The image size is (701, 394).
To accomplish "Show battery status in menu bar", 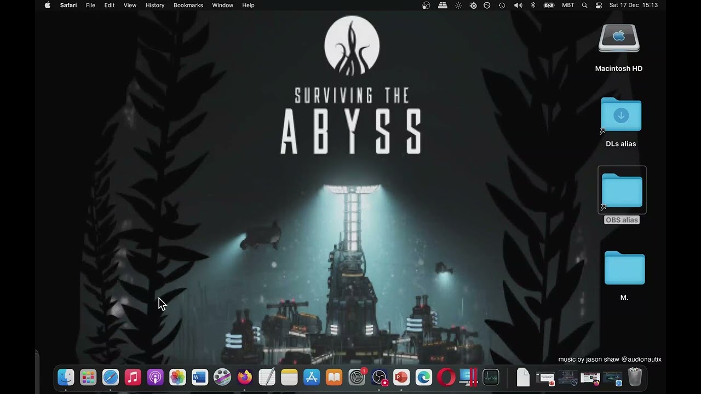I will pos(549,5).
